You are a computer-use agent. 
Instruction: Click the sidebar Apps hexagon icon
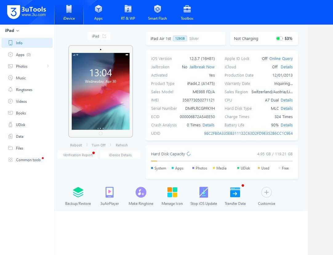[10, 54]
